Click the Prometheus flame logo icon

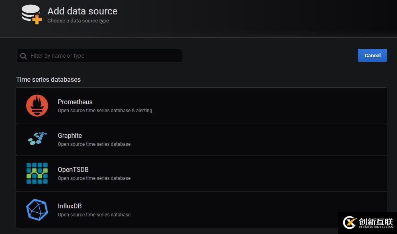pyautogui.click(x=37, y=106)
